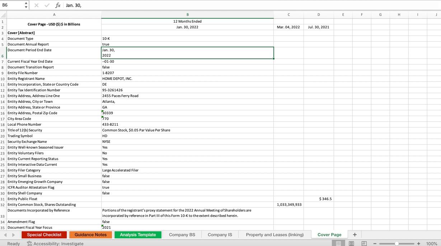
Task: Select the Guidance Notes sheet tab
Action: tap(90, 235)
